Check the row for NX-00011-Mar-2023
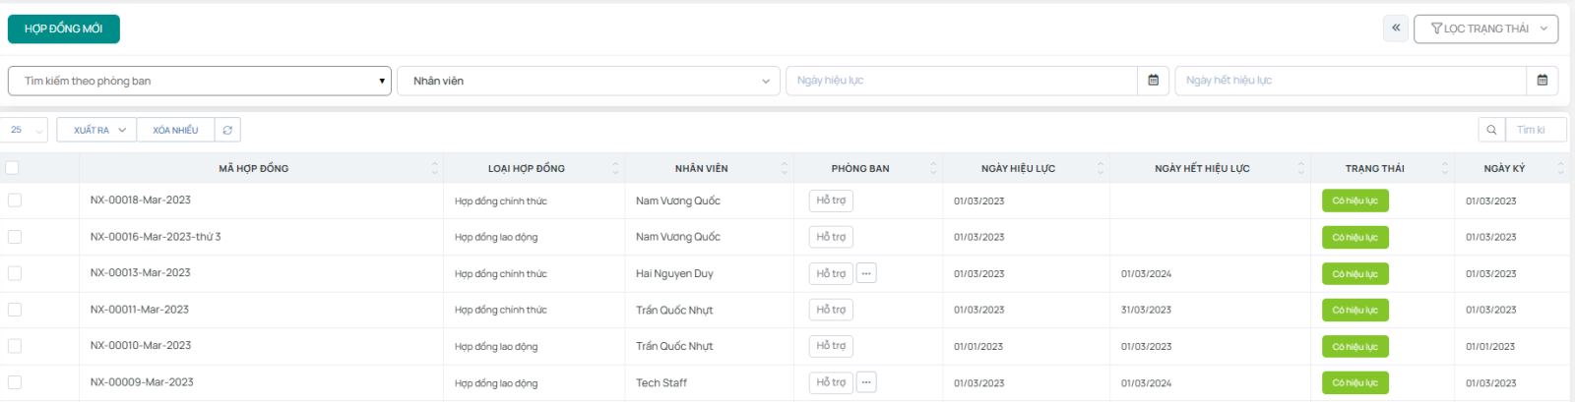Viewport: 1575px width, 402px height. tap(15, 310)
